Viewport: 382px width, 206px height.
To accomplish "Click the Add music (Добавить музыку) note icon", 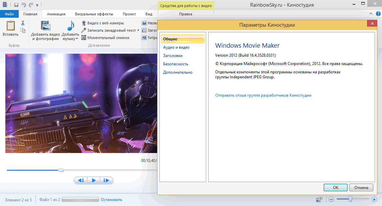I will (70, 26).
